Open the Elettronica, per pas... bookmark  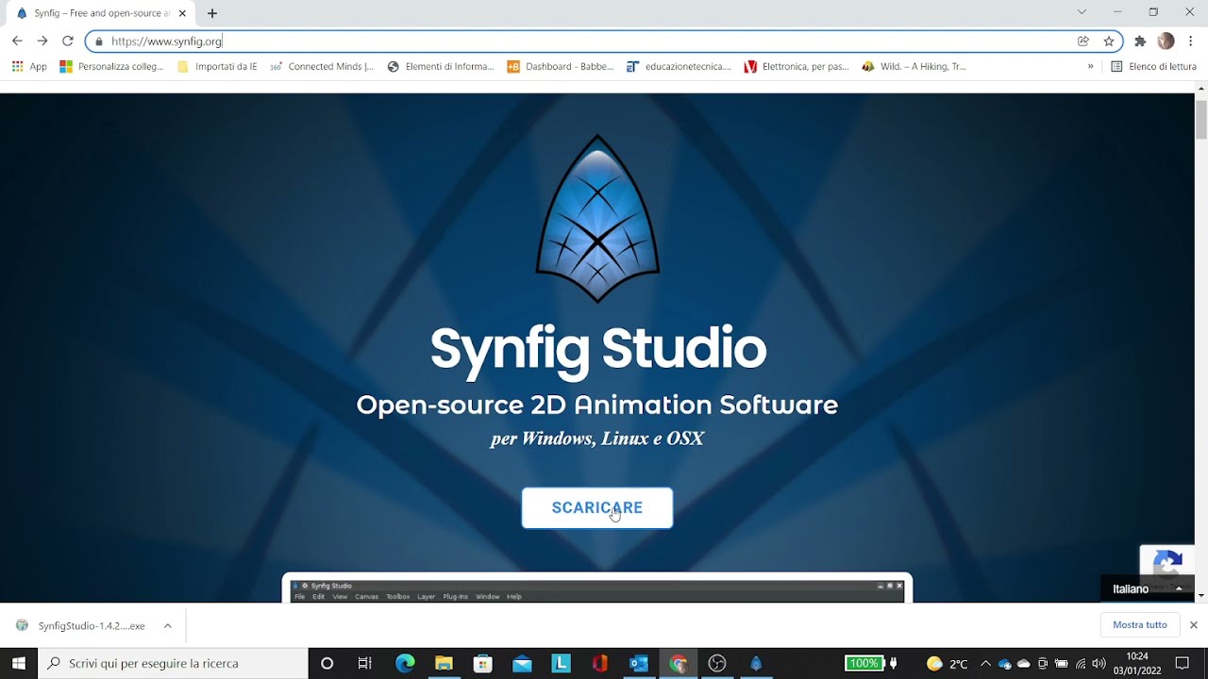(x=797, y=67)
